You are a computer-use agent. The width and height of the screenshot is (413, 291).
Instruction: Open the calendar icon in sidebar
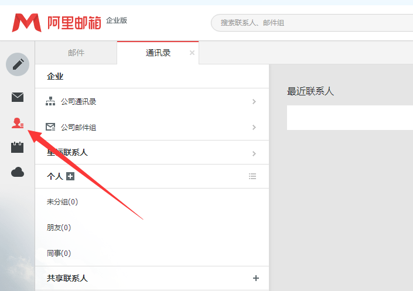coord(18,148)
